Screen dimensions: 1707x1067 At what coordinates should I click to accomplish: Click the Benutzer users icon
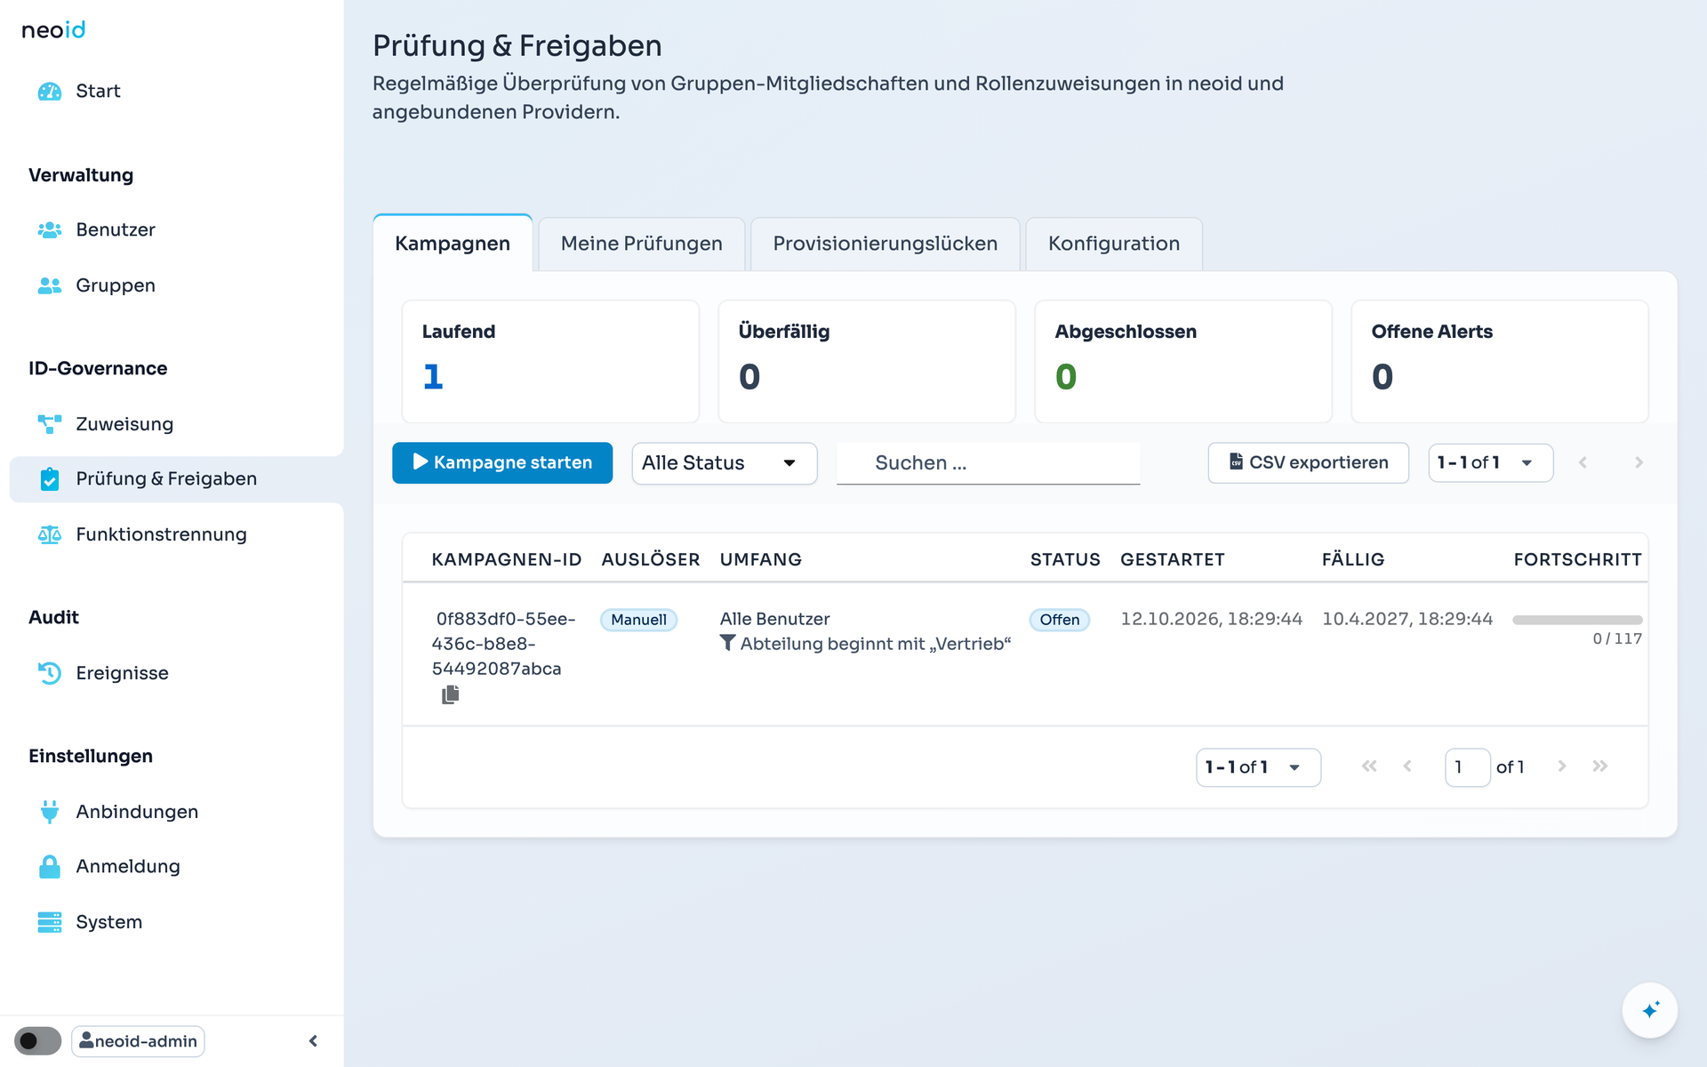[50, 230]
